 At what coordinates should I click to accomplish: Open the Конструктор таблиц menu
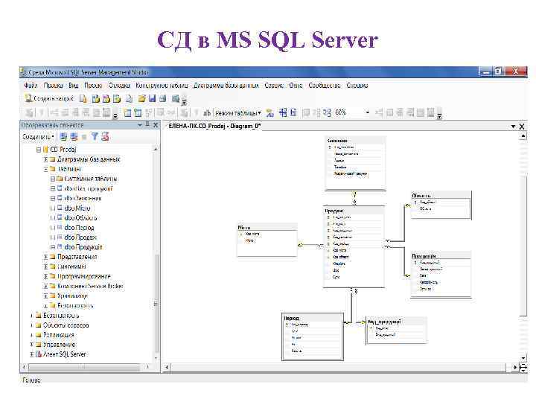pos(162,86)
